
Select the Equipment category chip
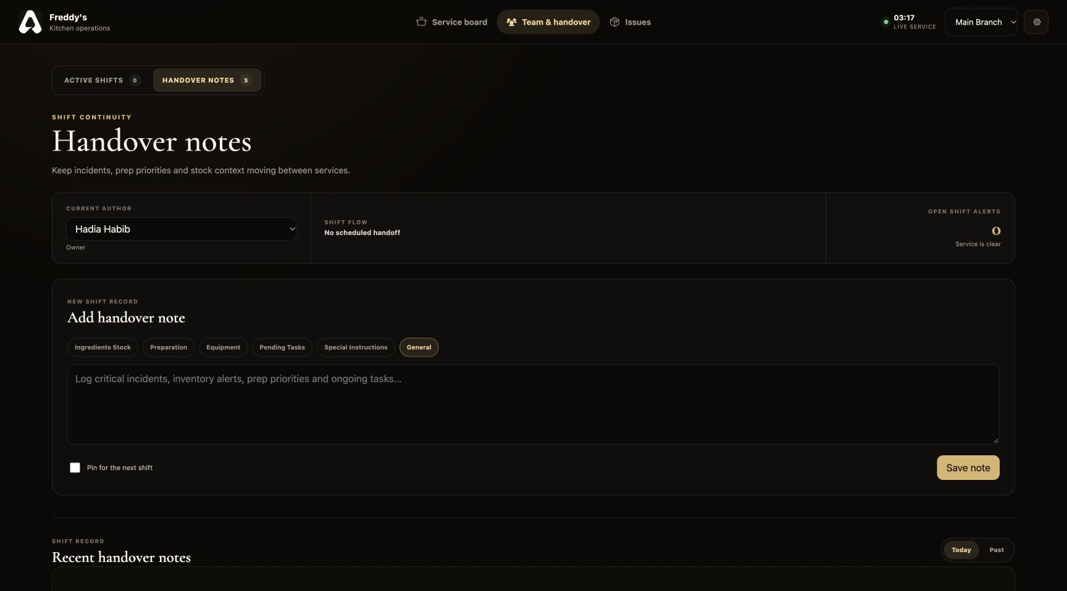click(x=223, y=347)
